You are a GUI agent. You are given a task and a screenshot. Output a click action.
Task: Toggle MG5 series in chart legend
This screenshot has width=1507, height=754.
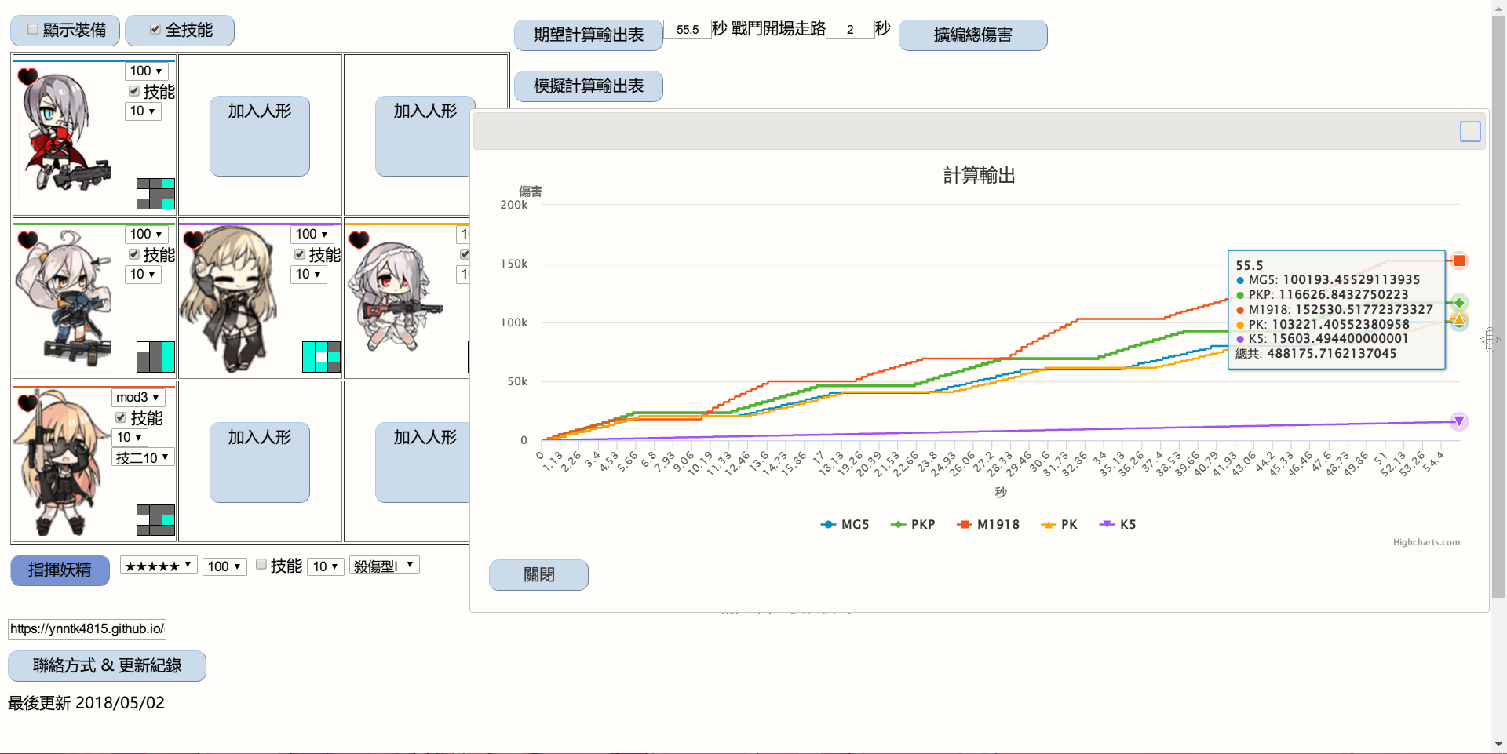pyautogui.click(x=845, y=524)
